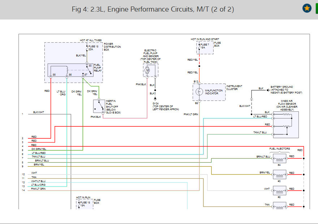Click the fuel pump motor M symbol
Viewport: 318px width, 224px height.
[147, 70]
